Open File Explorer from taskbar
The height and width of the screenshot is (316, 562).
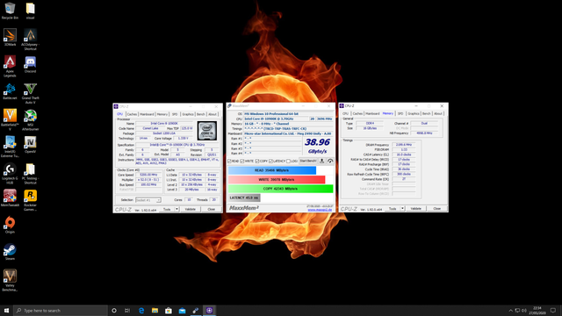pos(155,310)
